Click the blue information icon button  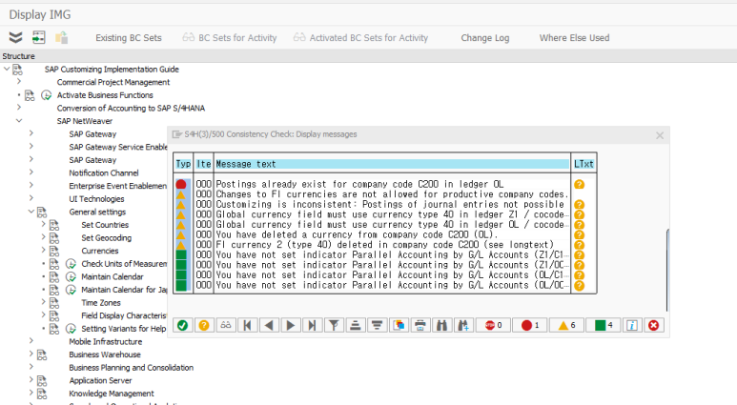click(632, 325)
